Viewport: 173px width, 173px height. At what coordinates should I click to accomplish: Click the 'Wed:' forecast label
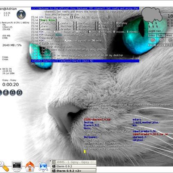tap(169, 35)
